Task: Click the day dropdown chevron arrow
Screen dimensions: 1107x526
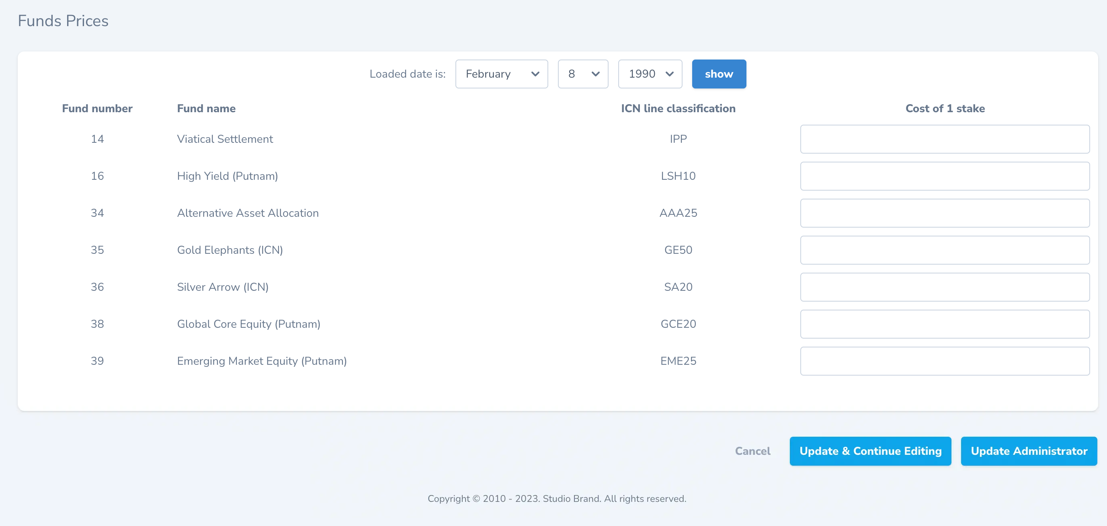Action: [x=596, y=74]
